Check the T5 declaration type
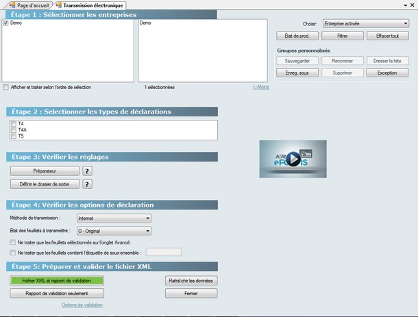The image size is (418, 317). click(x=14, y=136)
